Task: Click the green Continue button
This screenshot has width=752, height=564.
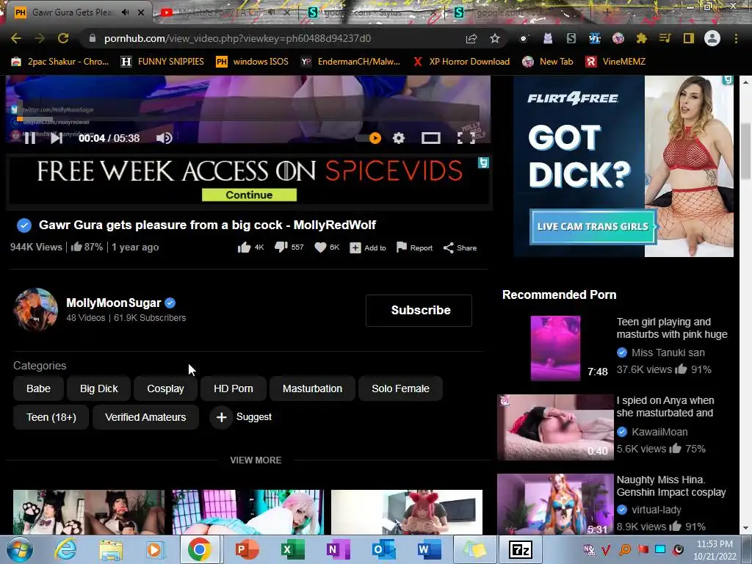Action: (x=250, y=195)
